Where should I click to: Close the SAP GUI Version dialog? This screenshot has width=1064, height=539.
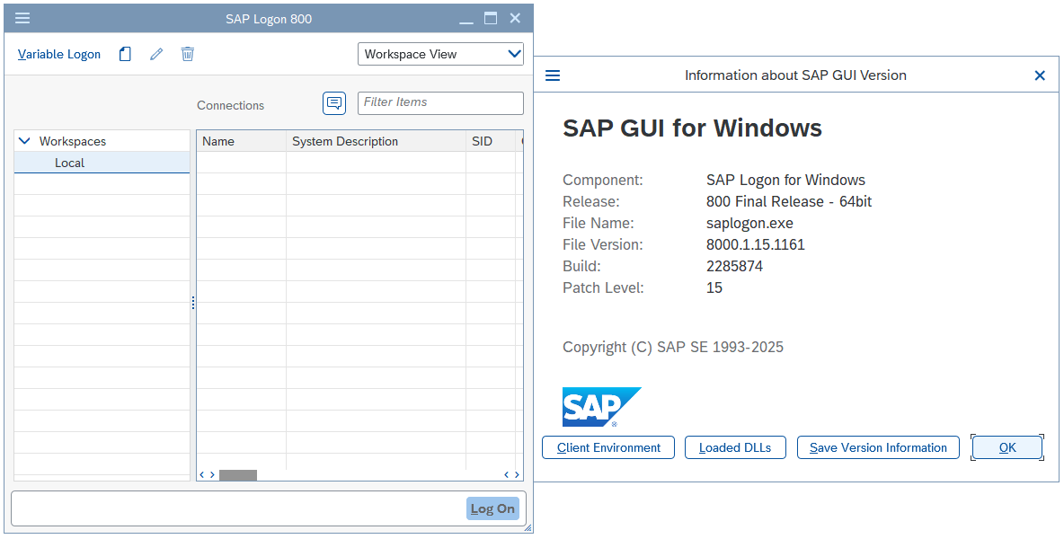pos(1040,75)
